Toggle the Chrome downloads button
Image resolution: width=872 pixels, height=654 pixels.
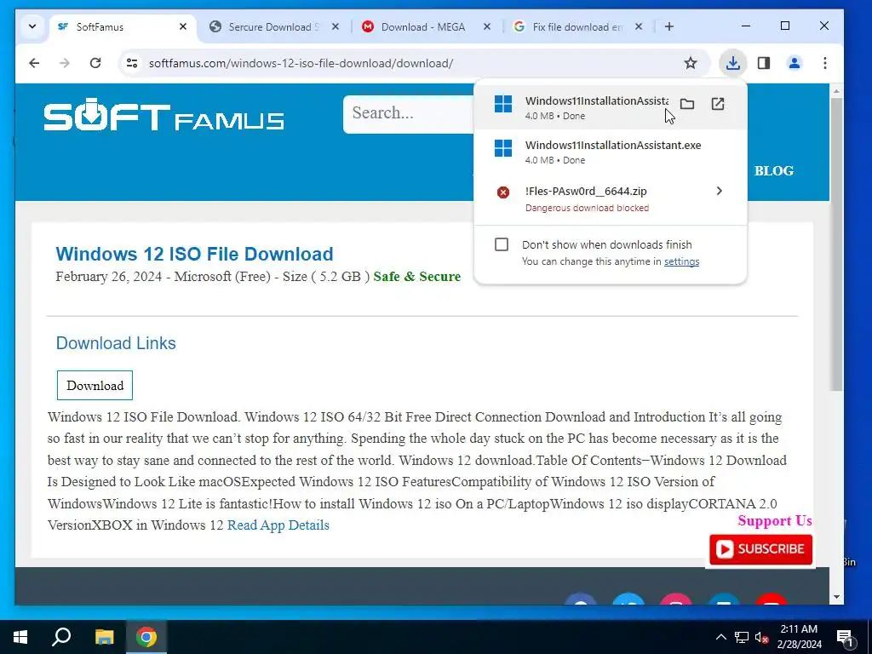733,63
